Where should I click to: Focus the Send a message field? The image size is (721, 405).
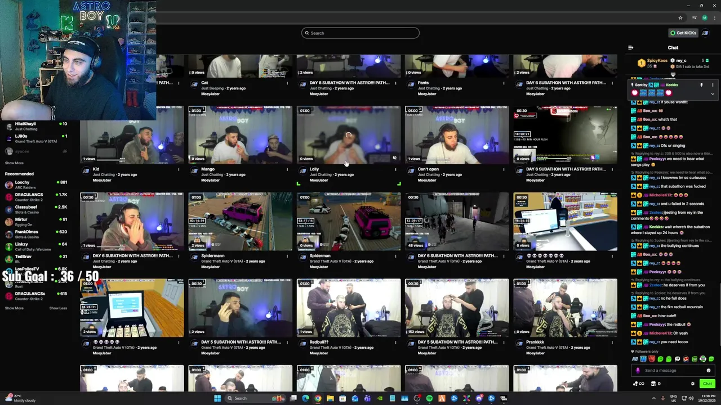pyautogui.click(x=673, y=370)
